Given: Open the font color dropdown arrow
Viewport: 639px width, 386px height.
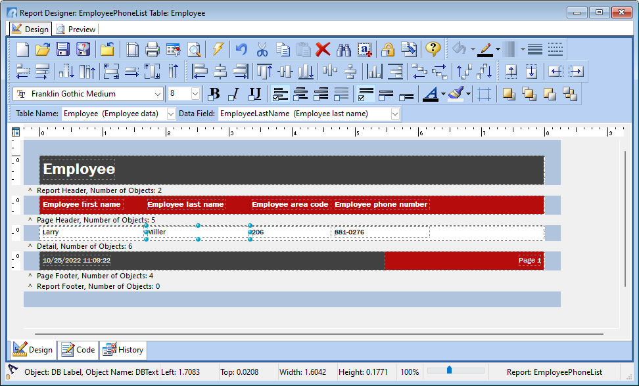Looking at the screenshot, I should tap(443, 94).
